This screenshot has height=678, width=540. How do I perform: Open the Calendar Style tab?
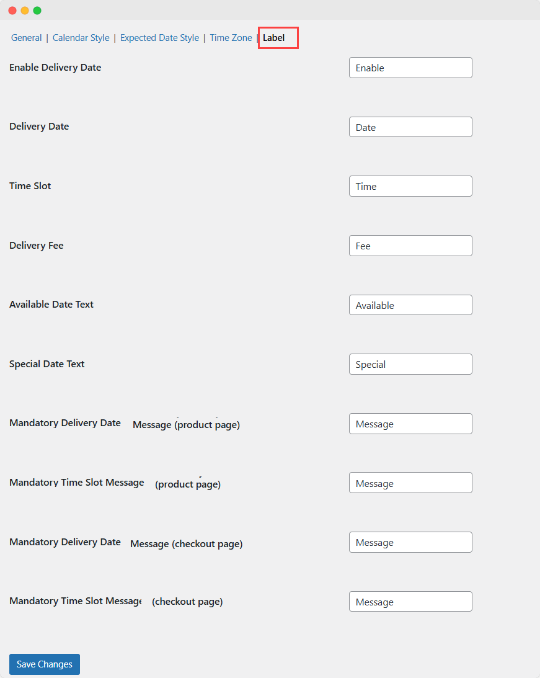(x=81, y=38)
